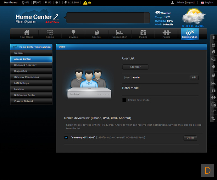The height and width of the screenshot is (180, 217).
Task: Enable hotel mode checkbox
Action: 124,100
